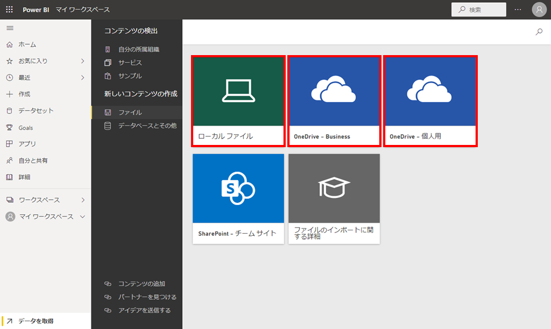Expand the お気に入り chevron
The width and height of the screenshot is (551, 329).
(83, 61)
